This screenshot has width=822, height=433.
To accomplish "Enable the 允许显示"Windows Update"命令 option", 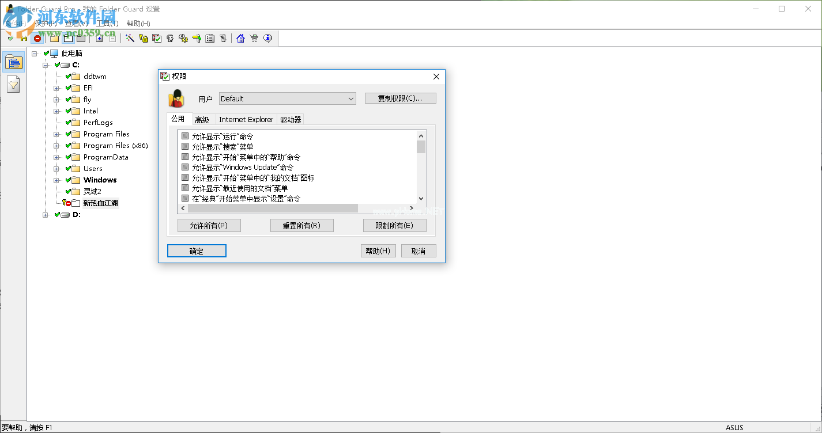I will (186, 168).
